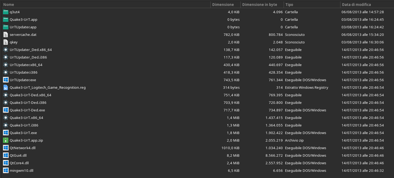The image size is (394, 178).
Task: Select the UrTUpdater.app name
Action: tap(23, 27)
